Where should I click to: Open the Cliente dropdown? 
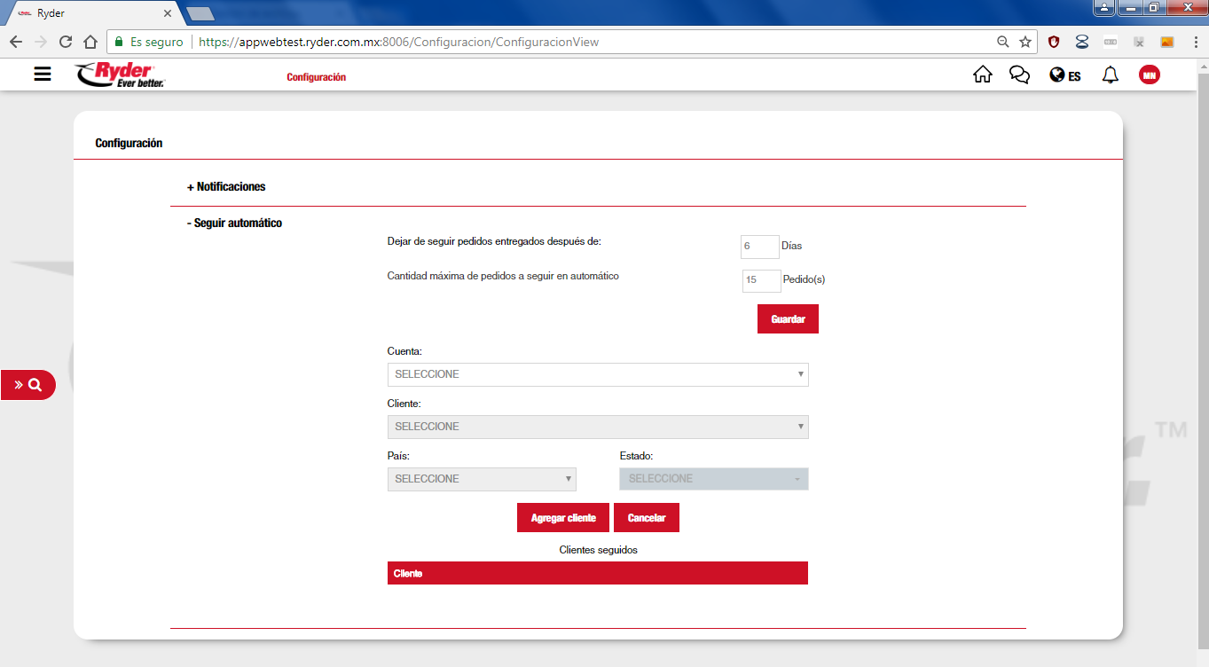pos(598,427)
